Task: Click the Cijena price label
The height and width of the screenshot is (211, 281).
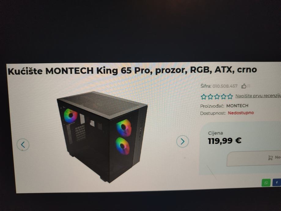Action: click(215, 133)
